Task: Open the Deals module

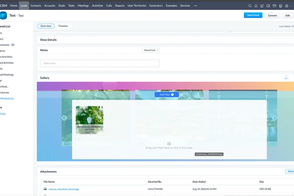Action: click(62, 6)
